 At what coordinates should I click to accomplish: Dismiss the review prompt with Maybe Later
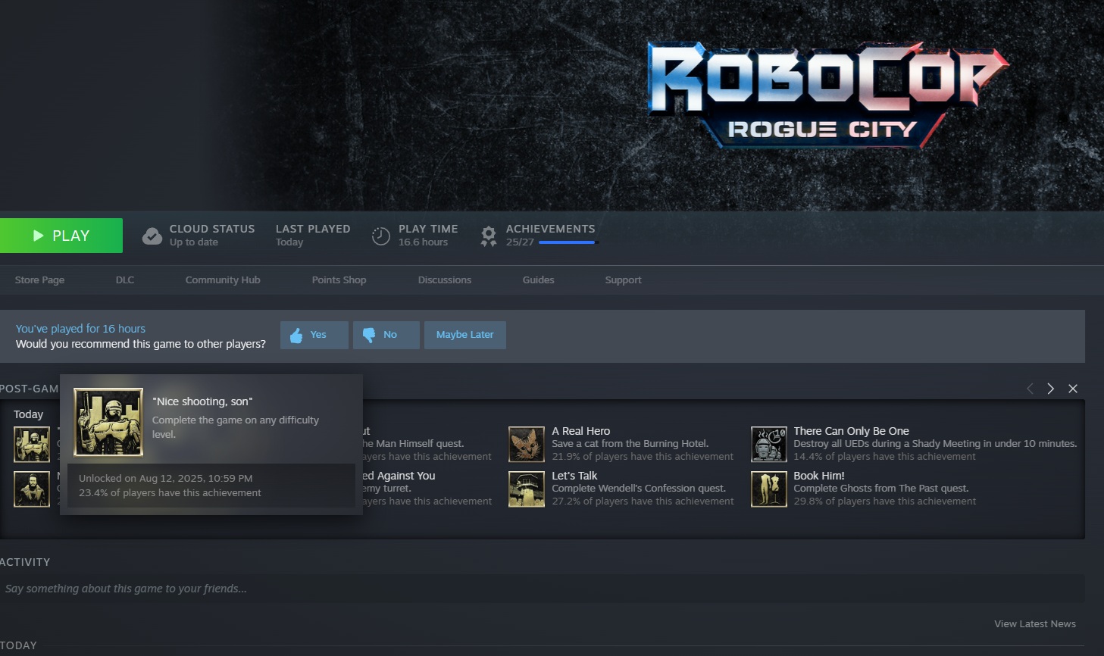click(x=465, y=335)
